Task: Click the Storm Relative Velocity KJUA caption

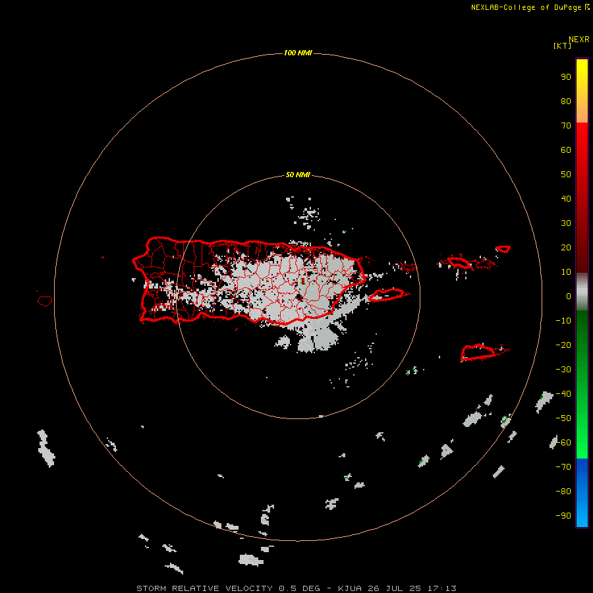Action: pyautogui.click(x=296, y=588)
